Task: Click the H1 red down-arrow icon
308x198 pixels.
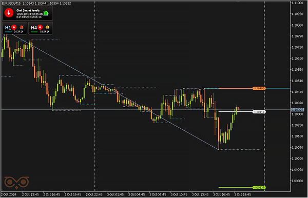Action: click(14, 27)
